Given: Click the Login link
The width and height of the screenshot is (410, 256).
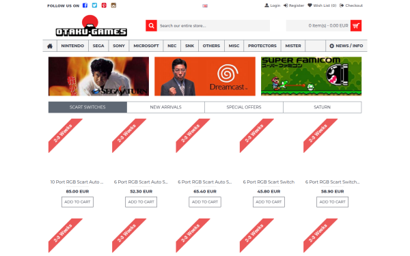Looking at the screenshot, I should point(272,5).
